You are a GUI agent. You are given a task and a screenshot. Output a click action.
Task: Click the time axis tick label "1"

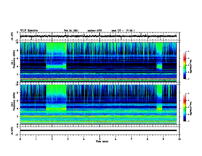click(36, 139)
